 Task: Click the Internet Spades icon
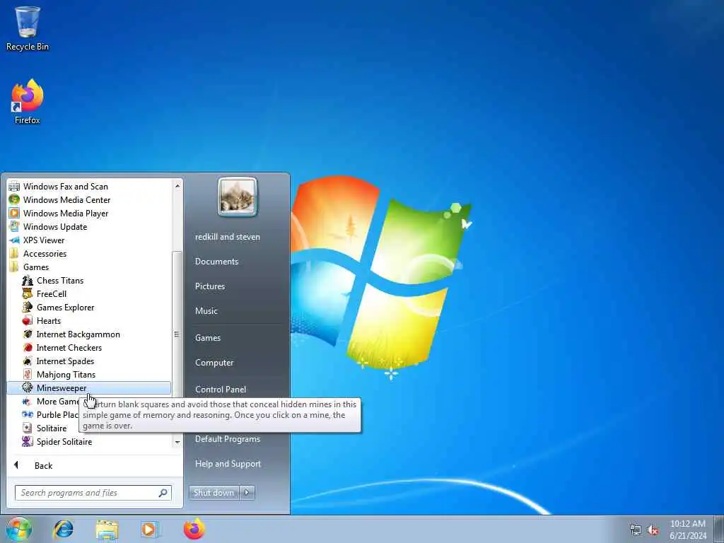[28, 361]
